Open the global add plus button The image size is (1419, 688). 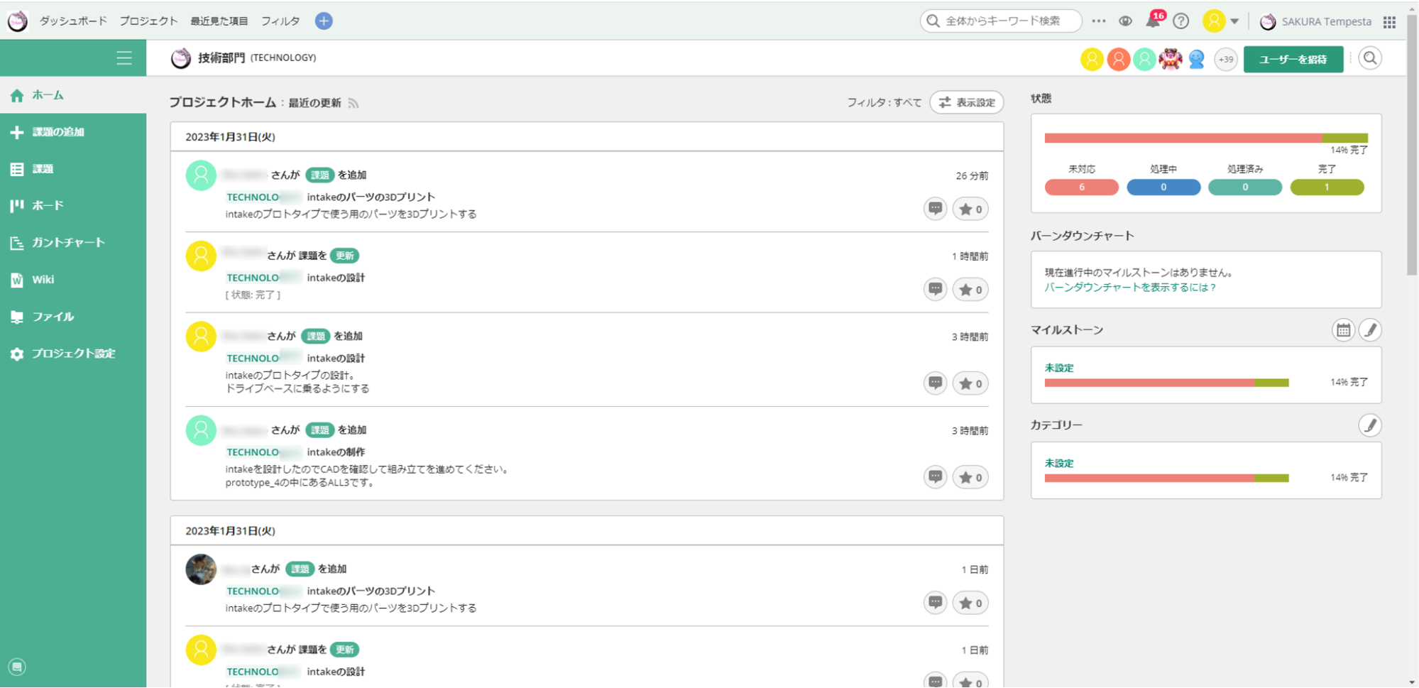coord(324,21)
